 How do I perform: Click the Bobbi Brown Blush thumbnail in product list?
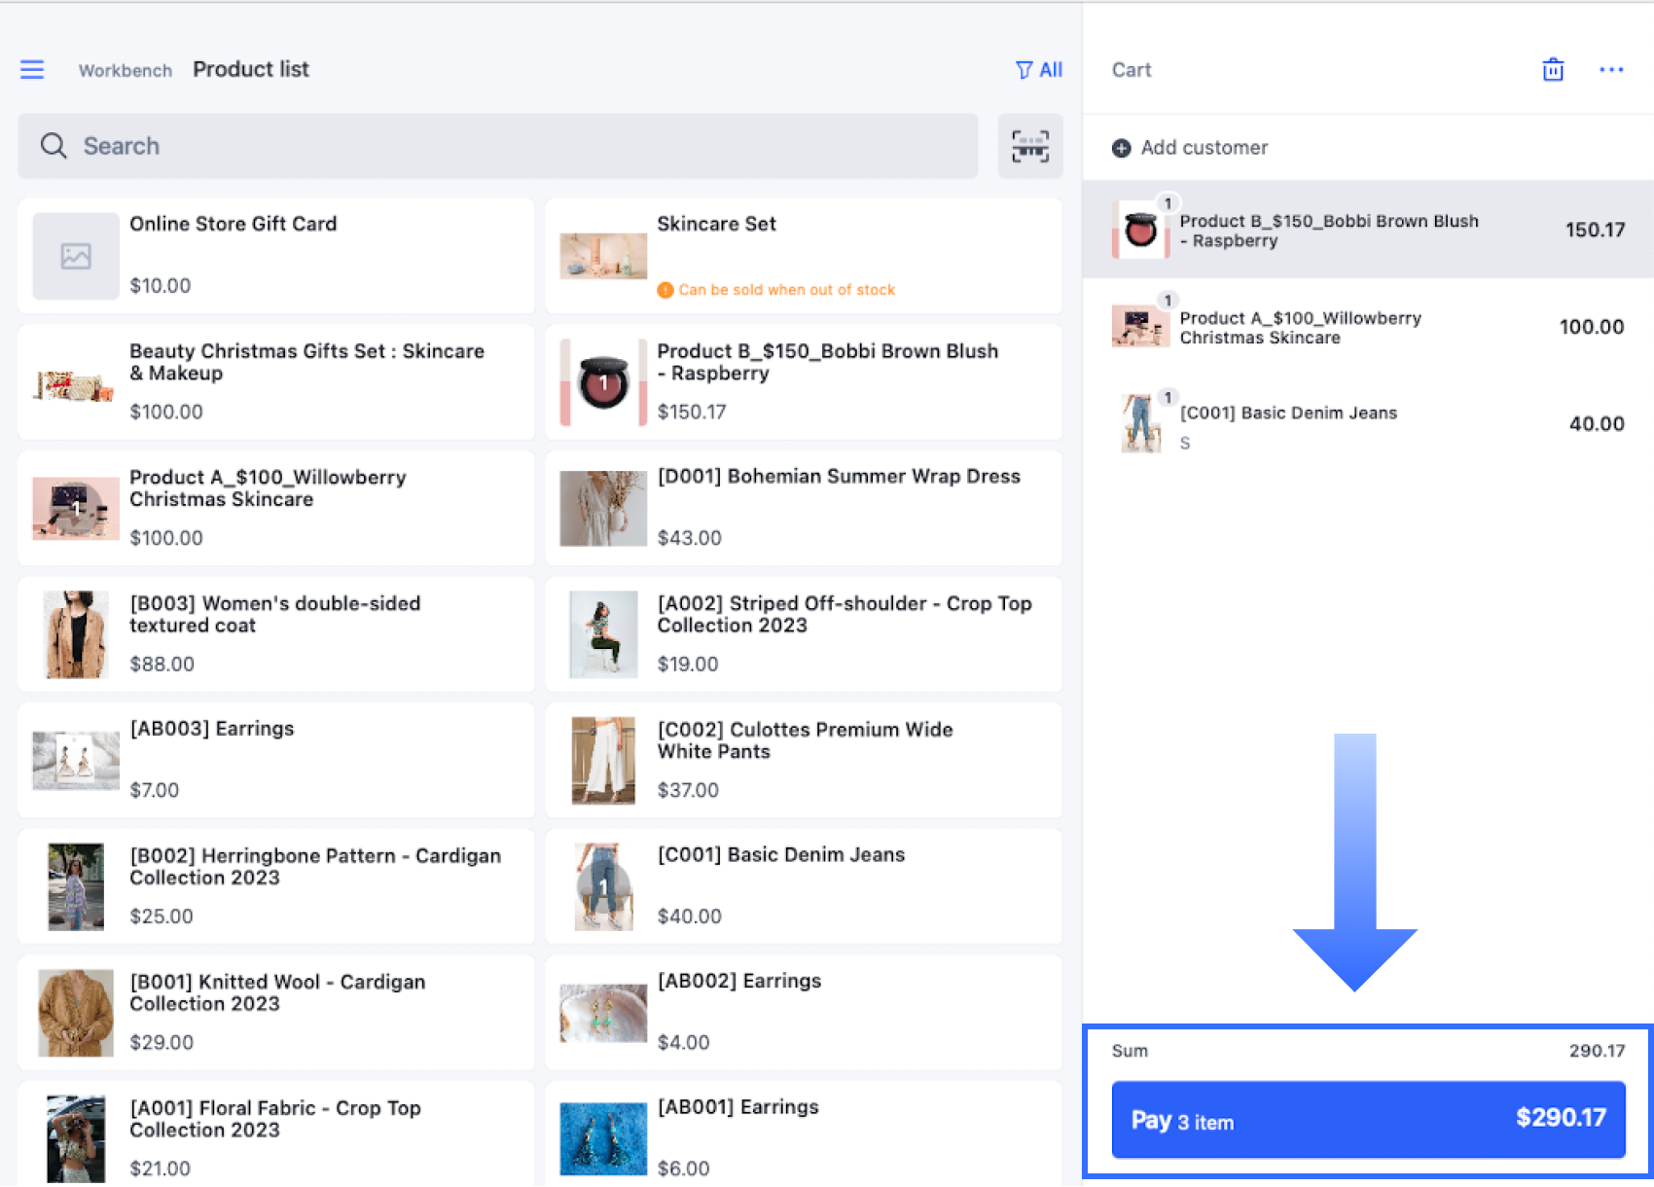click(x=603, y=382)
